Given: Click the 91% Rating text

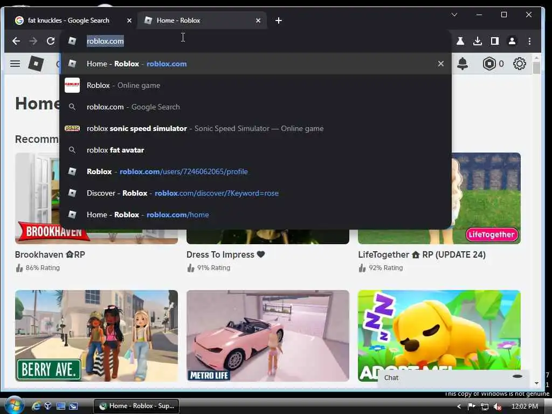Looking at the screenshot, I should (213, 268).
